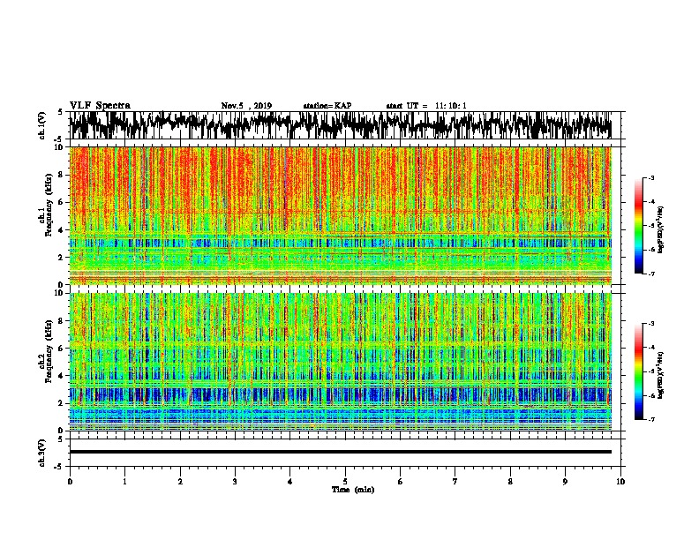Click the ch.1 color bar 'log(PSD)' label

(x=661, y=230)
